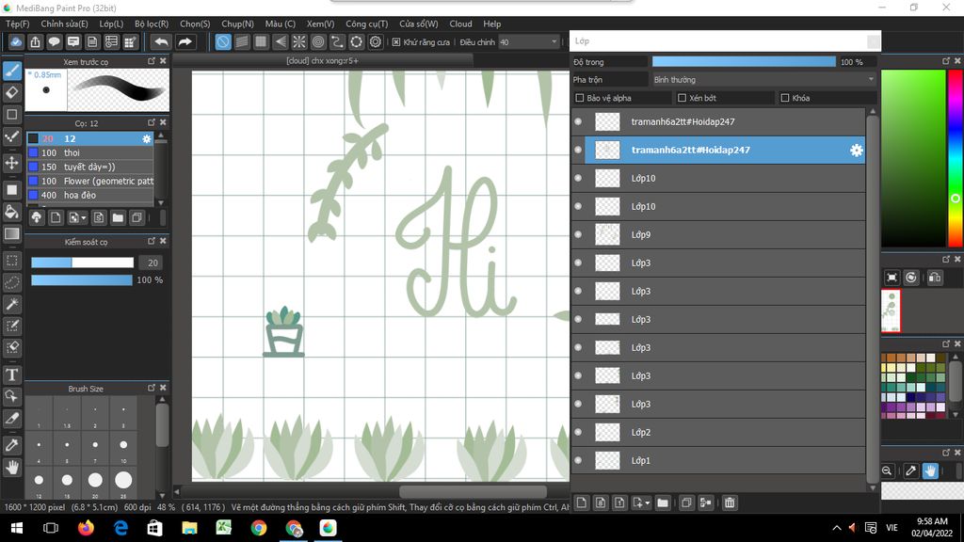This screenshot has width=964, height=542.
Task: Delete layer with the trash icon
Action: [x=730, y=502]
